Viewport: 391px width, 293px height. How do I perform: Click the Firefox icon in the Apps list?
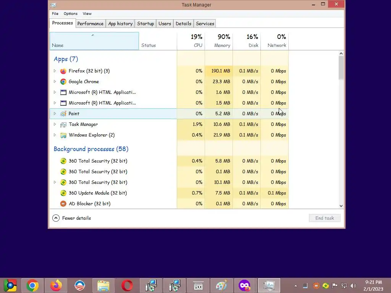(x=63, y=71)
